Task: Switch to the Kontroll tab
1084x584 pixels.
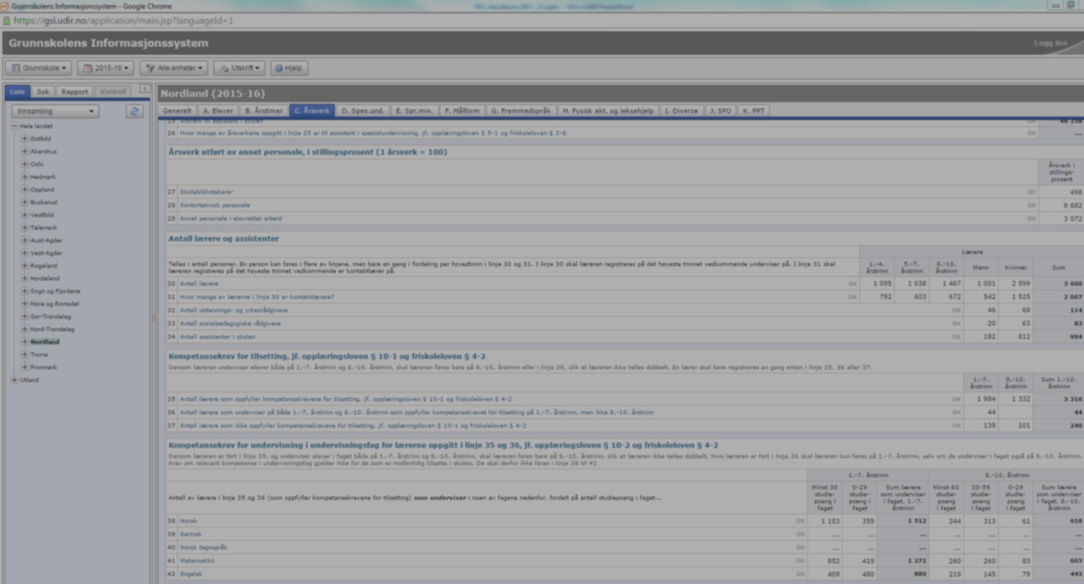Action: [x=113, y=92]
